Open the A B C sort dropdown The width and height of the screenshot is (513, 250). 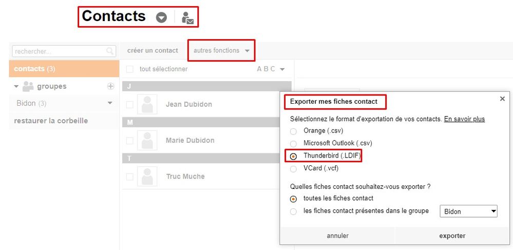coord(271,69)
